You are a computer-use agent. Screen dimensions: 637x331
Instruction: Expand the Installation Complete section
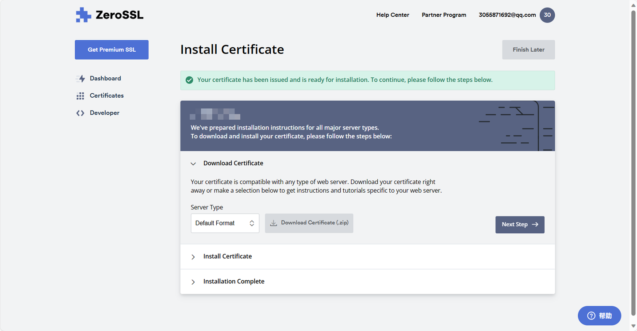[x=193, y=282]
